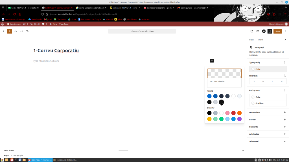This screenshot has height=162, width=289.
Task: Toggle the settings sidebar panel button
Action: [270, 31]
